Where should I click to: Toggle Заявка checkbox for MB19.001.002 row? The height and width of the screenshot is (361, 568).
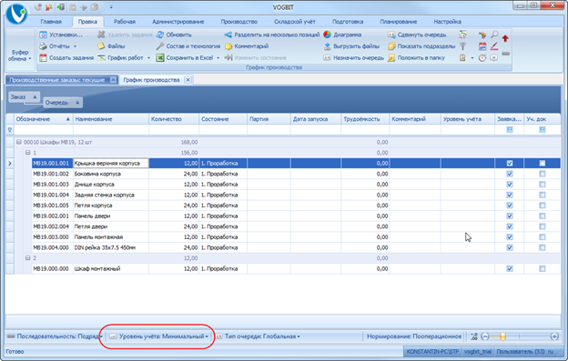point(510,174)
